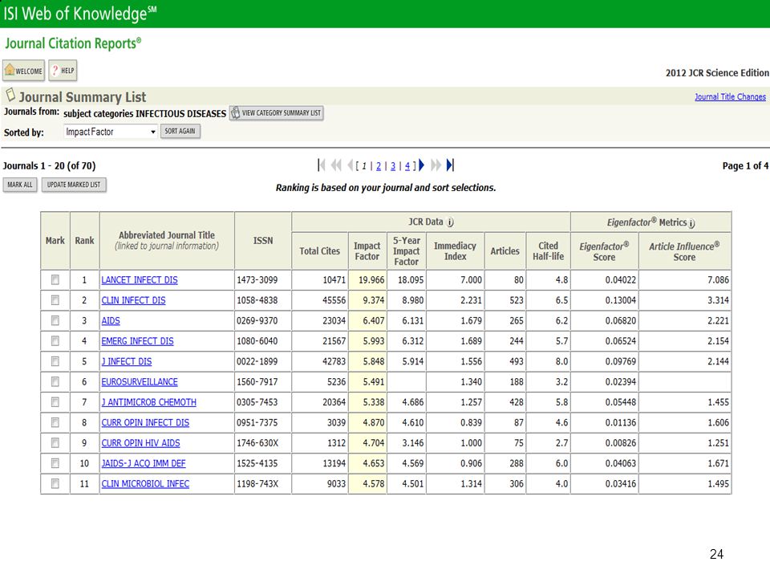This screenshot has height=578, width=770.
Task: Select Eigenfactor score 0.13004
Action: coord(620,299)
